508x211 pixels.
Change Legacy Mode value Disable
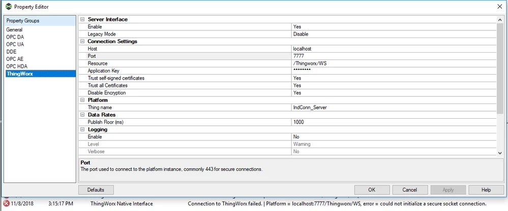click(x=393, y=34)
